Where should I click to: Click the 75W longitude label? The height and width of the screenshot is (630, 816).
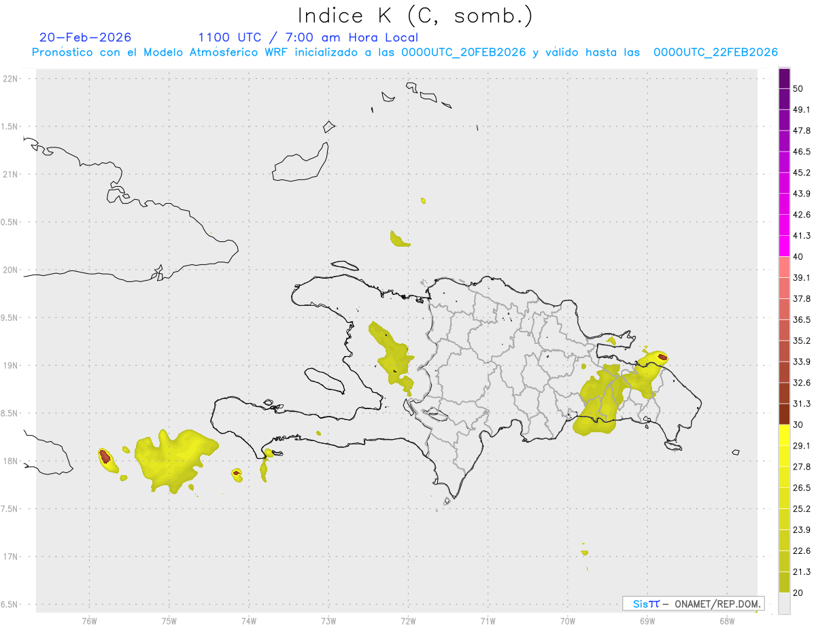[x=169, y=620]
